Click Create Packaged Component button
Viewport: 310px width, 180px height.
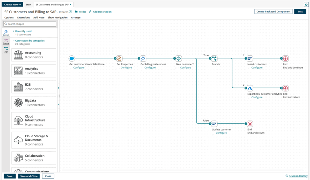[273, 11]
